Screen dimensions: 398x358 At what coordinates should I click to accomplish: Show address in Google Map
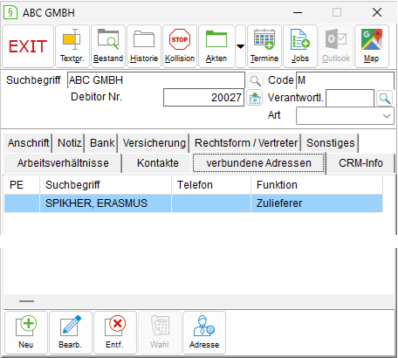(372, 46)
